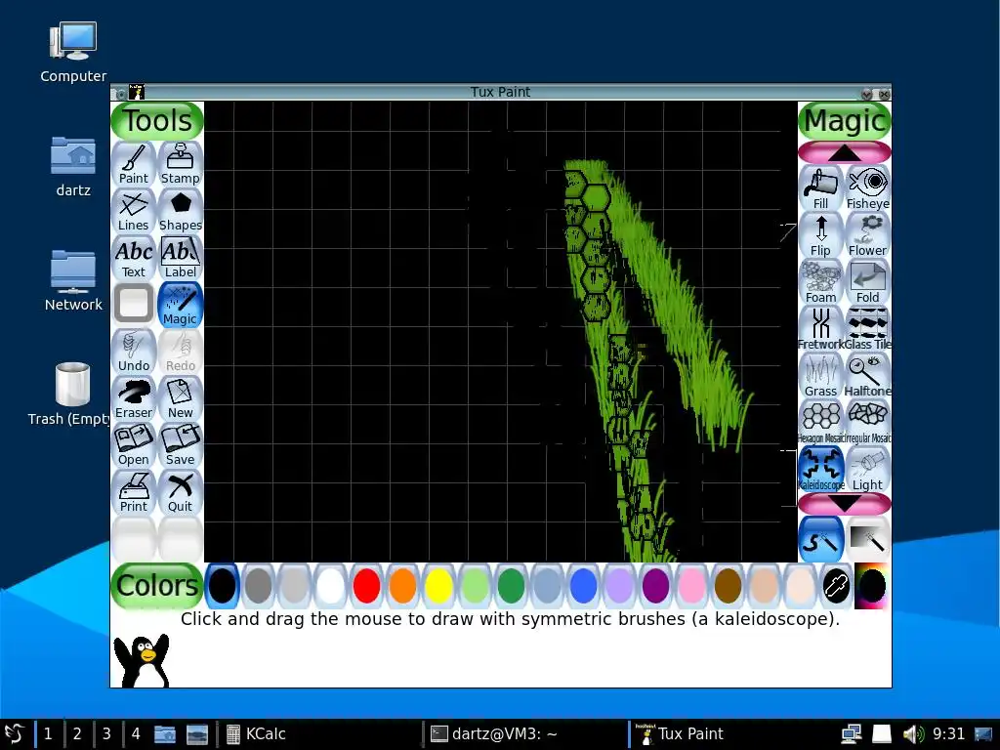Screen dimensions: 1000x750
Task: Select the Fretwork magic effect
Action: pos(820,329)
